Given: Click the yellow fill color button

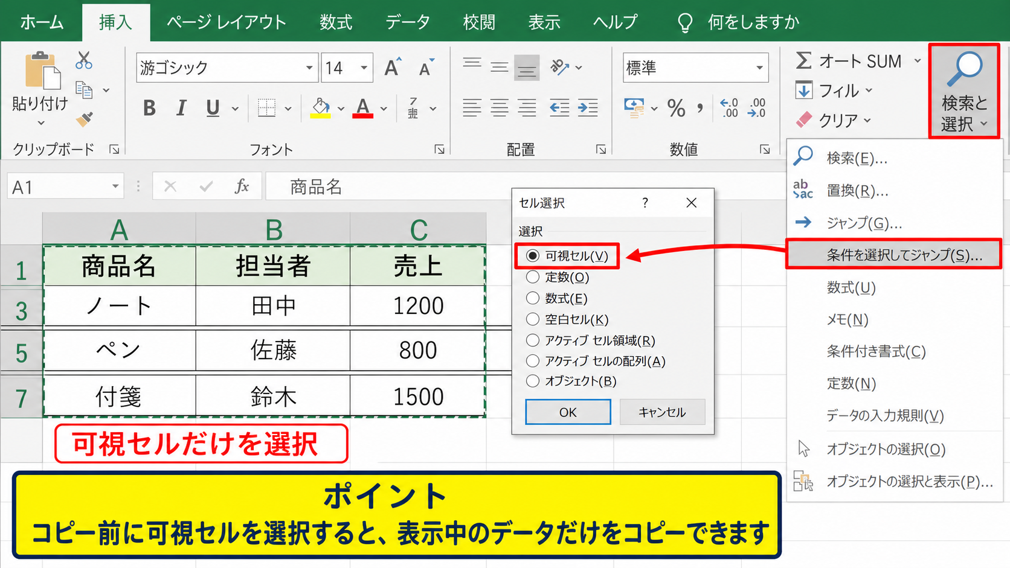Looking at the screenshot, I should pyautogui.click(x=321, y=108).
